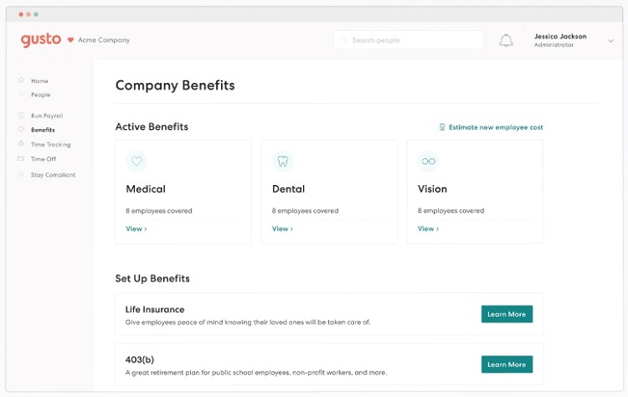
Task: View the Vision benefit details
Action: click(428, 229)
